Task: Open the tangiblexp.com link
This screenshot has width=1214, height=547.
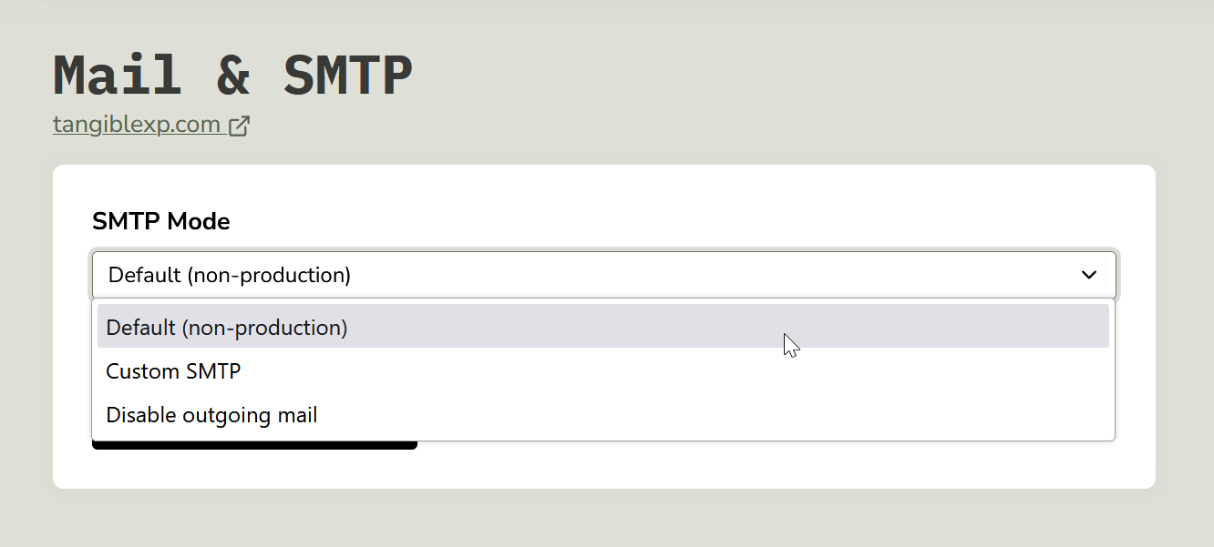Action: pos(137,125)
